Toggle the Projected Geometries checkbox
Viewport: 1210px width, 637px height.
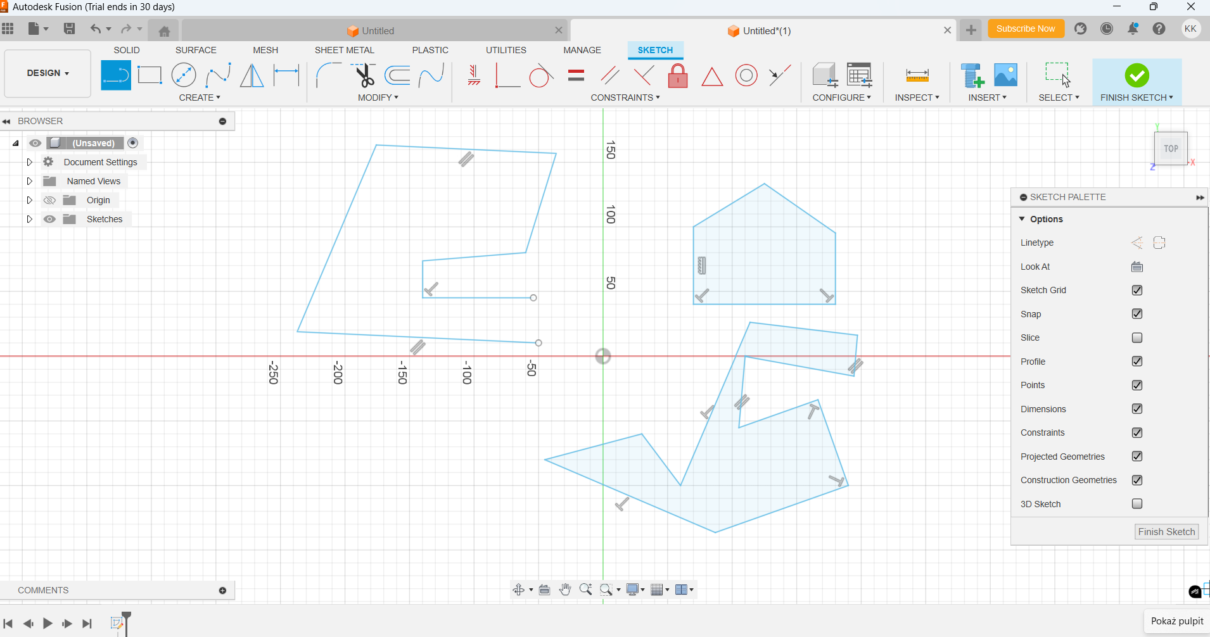1137,457
